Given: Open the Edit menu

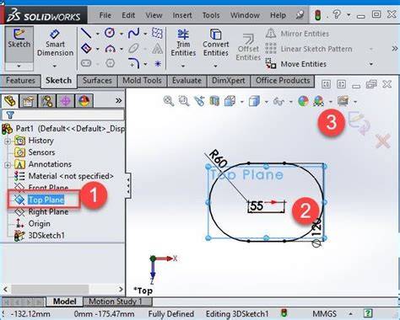Looking at the screenshot, I should point(128,15).
